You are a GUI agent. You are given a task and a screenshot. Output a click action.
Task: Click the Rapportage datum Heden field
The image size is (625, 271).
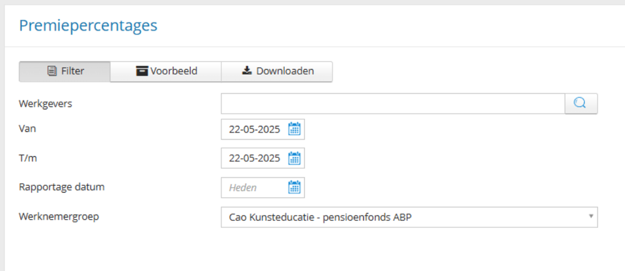251,187
